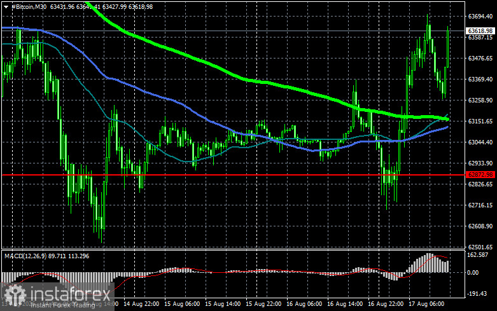
Task: Open the instaforex watermark text link
Action: coord(71,294)
